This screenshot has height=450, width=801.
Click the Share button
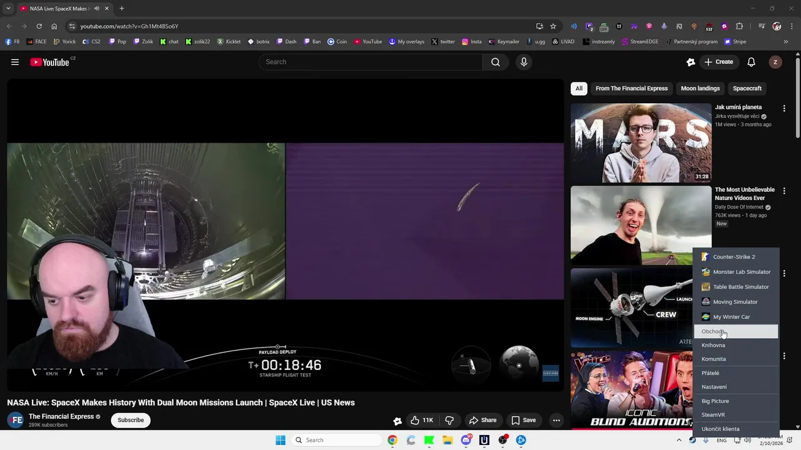coord(482,420)
